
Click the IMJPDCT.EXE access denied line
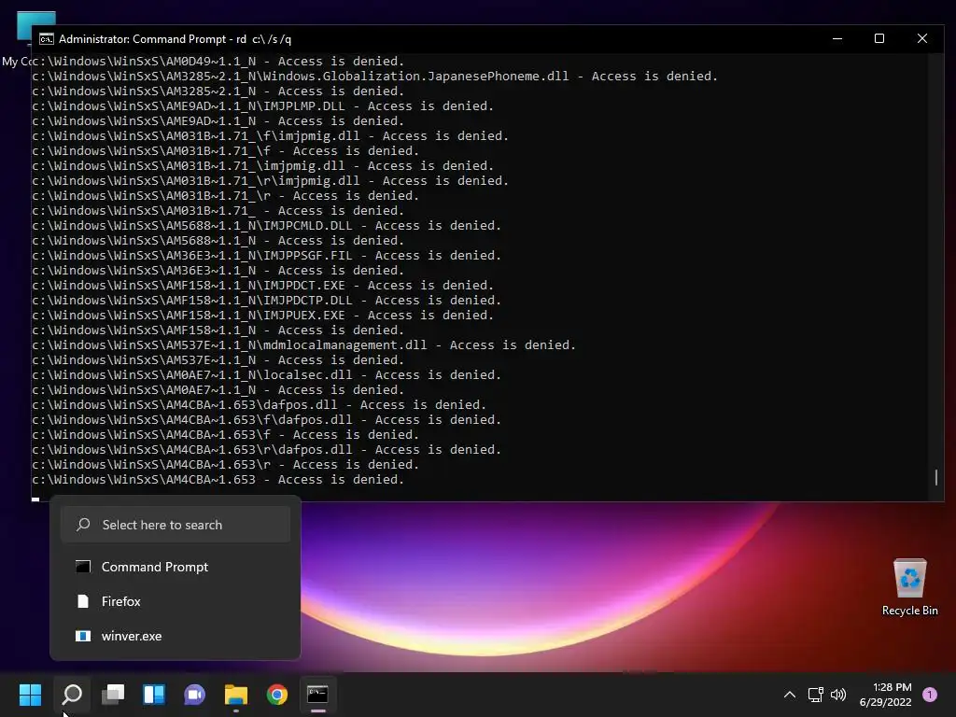[x=262, y=286]
